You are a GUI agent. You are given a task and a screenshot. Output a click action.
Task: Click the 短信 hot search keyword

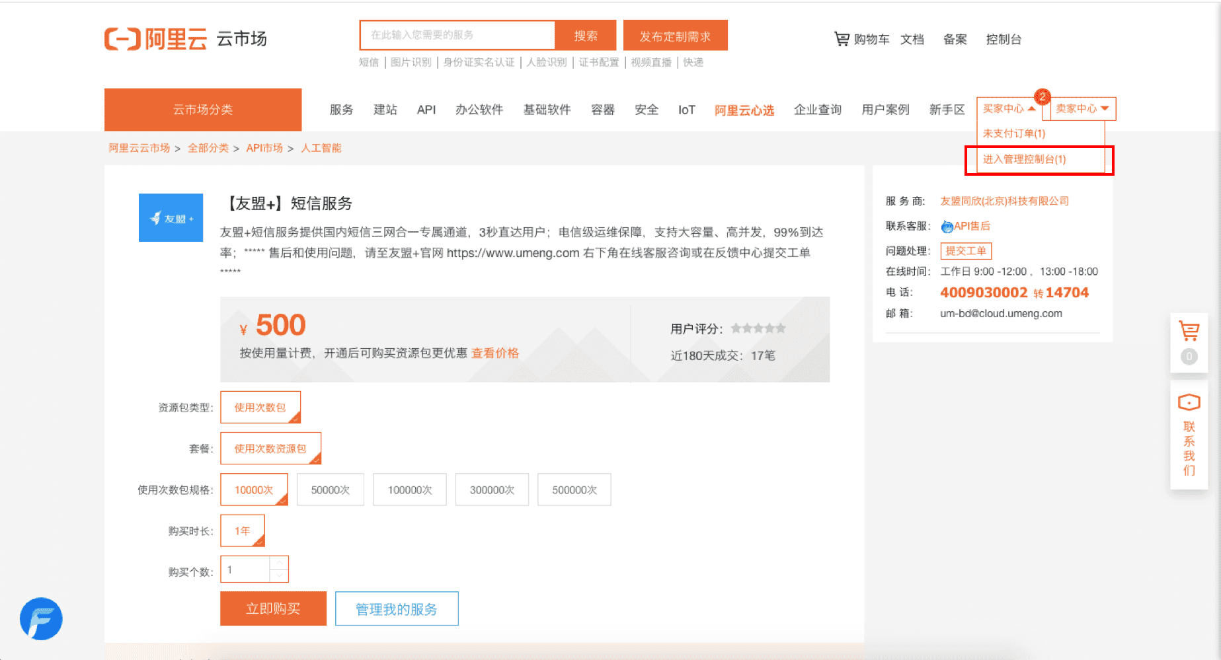point(369,62)
